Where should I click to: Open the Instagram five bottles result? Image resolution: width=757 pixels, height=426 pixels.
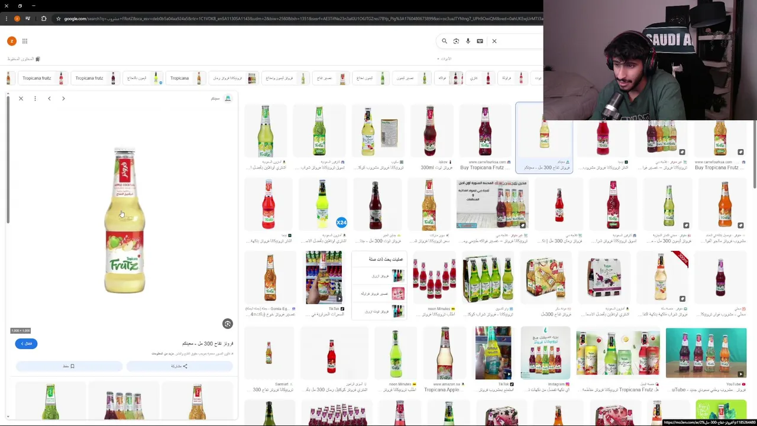[545, 358]
